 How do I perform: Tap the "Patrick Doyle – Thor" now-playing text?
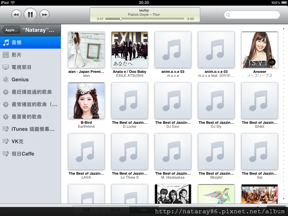(x=144, y=15)
